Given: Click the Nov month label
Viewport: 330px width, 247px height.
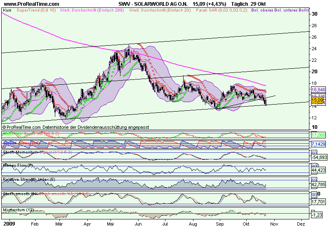Looking at the screenshot, I should point(274,224).
